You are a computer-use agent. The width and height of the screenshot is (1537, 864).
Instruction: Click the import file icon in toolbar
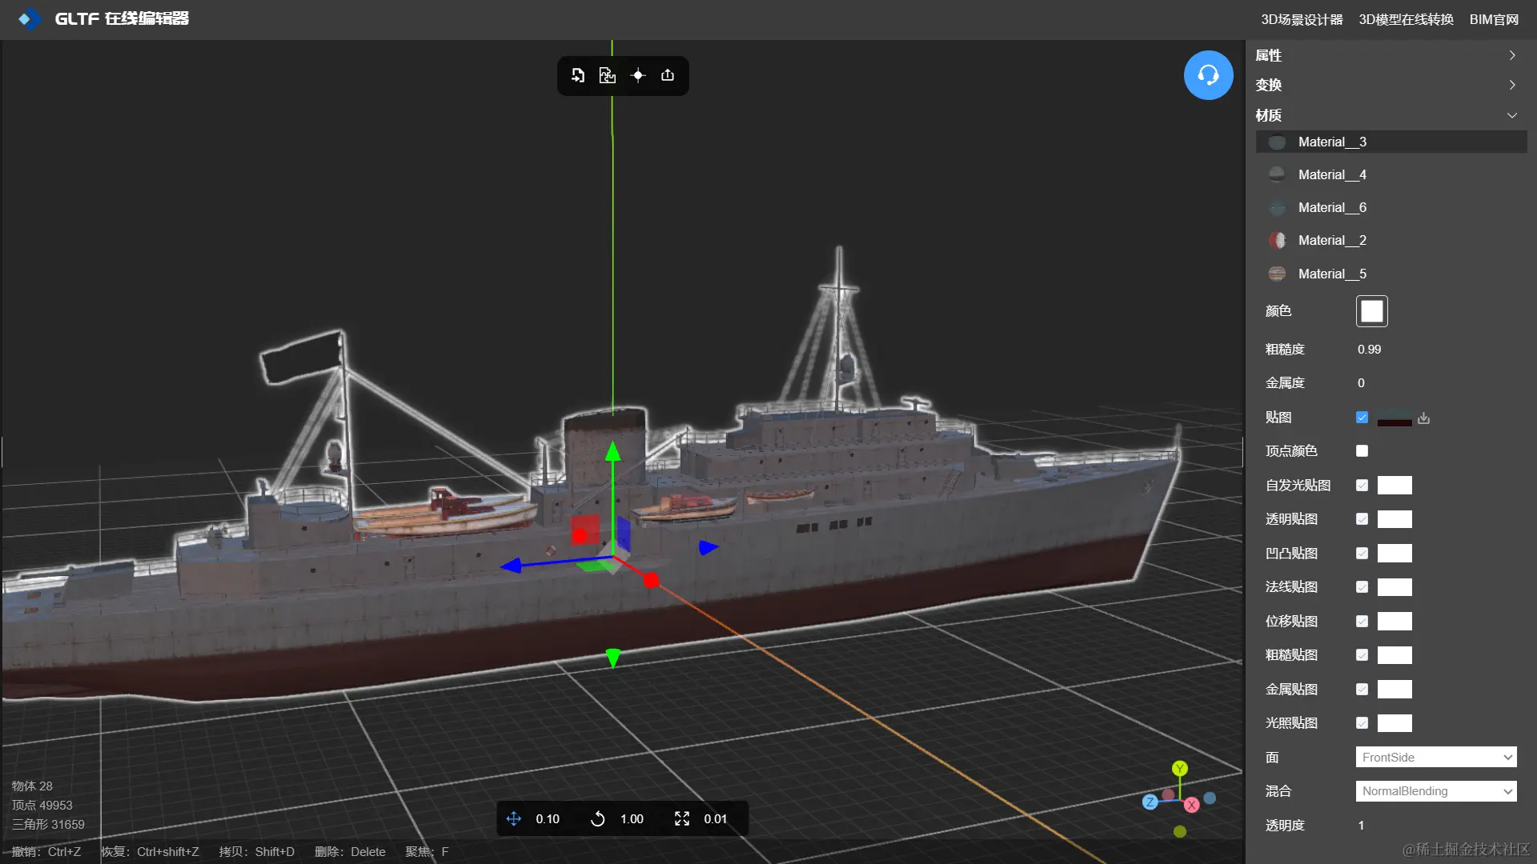click(x=578, y=75)
